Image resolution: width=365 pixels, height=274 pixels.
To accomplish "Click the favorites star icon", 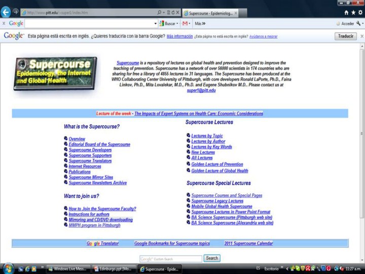I will (353, 13).
